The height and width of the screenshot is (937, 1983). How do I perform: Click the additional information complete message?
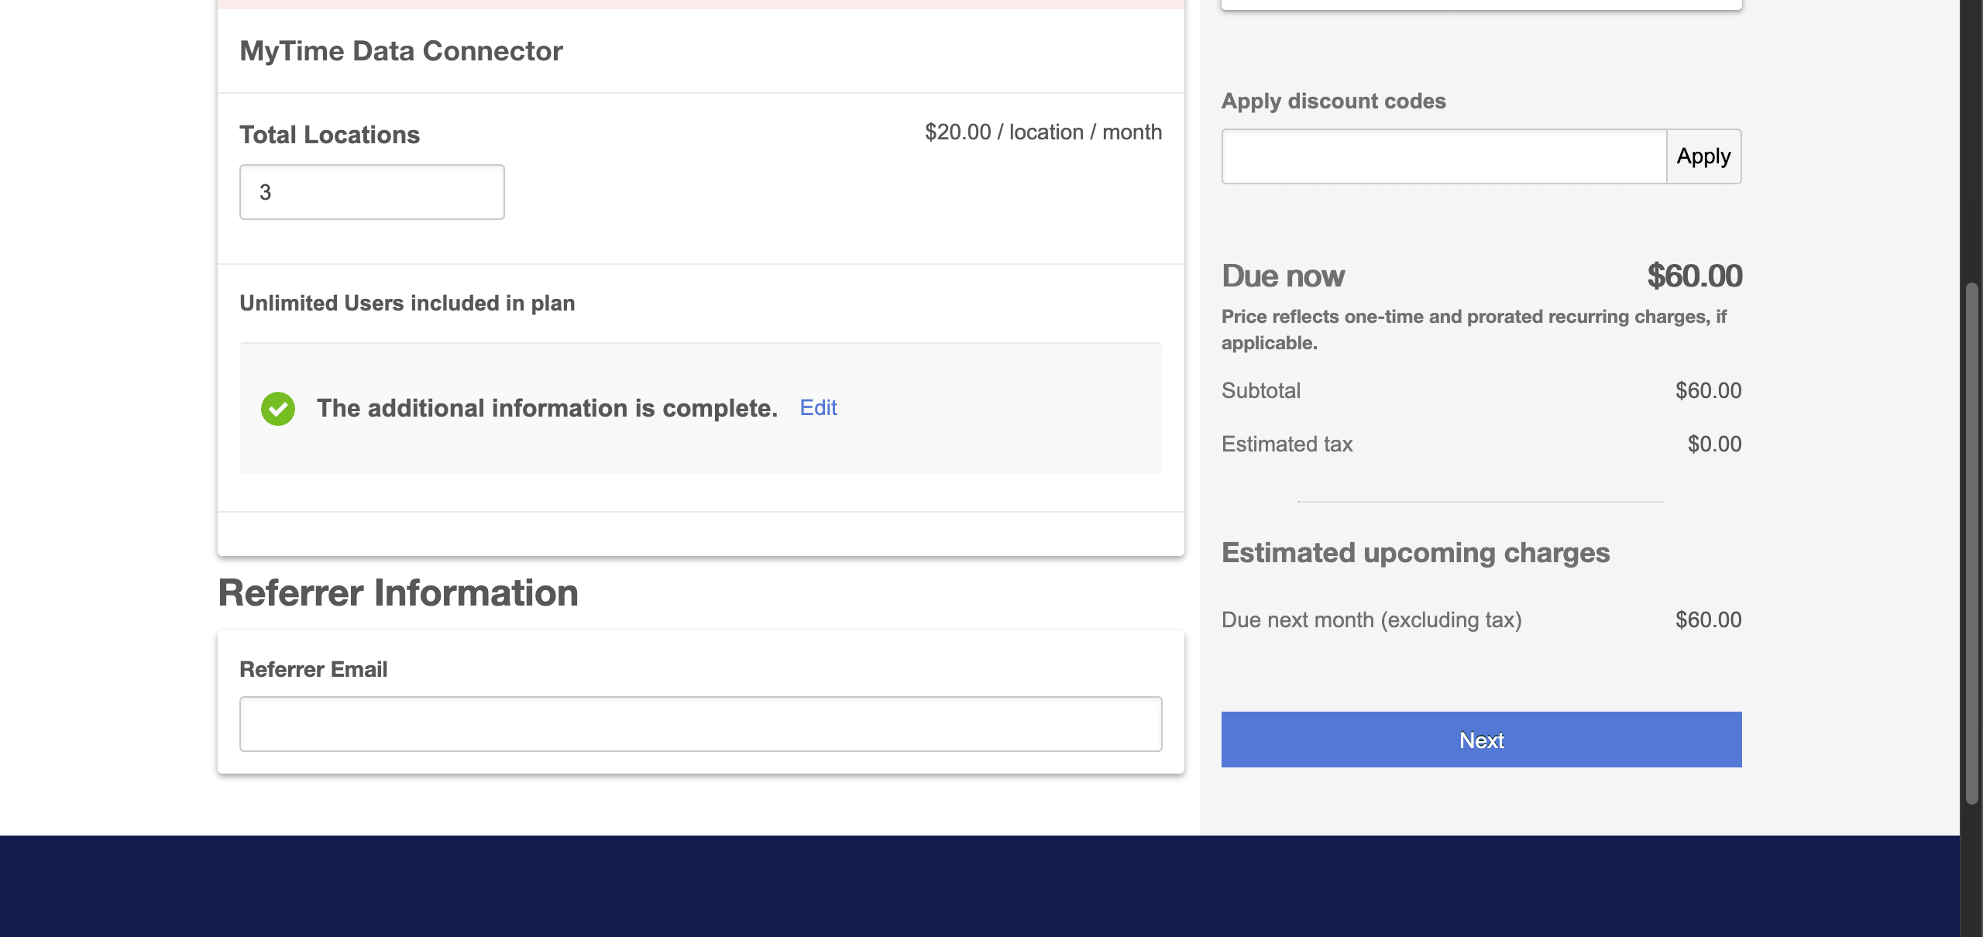[547, 408]
